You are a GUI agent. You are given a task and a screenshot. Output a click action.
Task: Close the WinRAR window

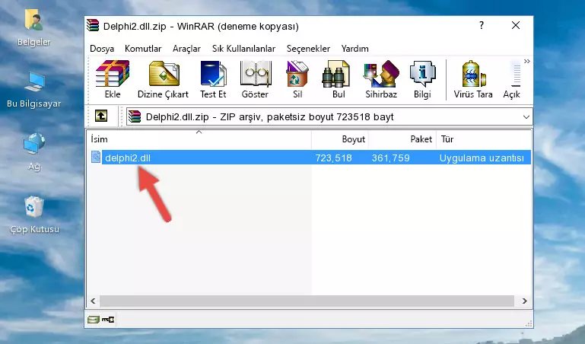(516, 25)
